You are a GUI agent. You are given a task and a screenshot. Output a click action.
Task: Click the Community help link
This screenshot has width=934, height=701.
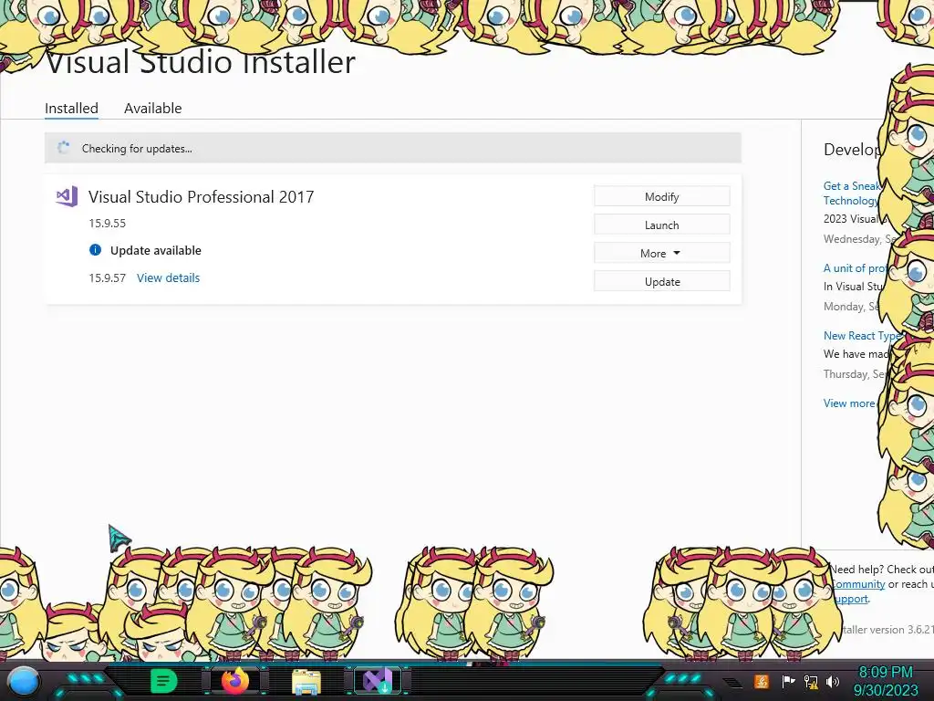click(857, 584)
